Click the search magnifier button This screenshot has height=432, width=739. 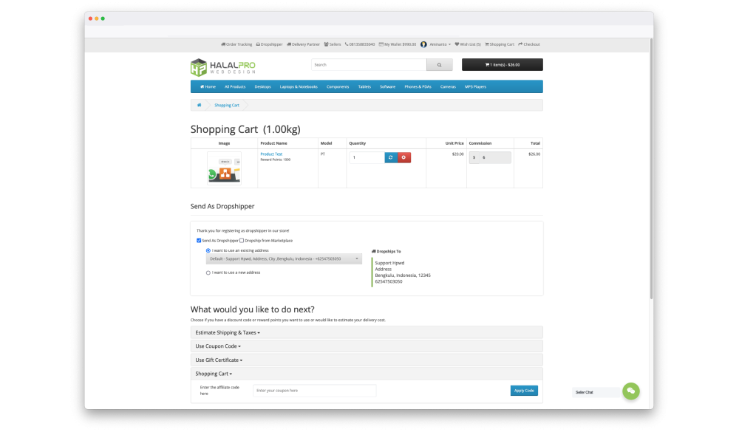pyautogui.click(x=439, y=65)
